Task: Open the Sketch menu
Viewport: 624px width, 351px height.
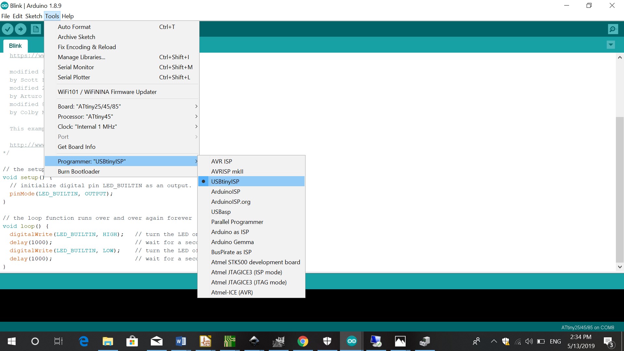Action: coord(33,16)
